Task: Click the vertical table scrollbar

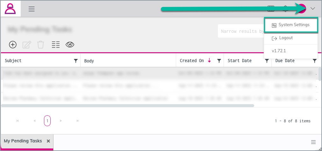Action: (320, 74)
